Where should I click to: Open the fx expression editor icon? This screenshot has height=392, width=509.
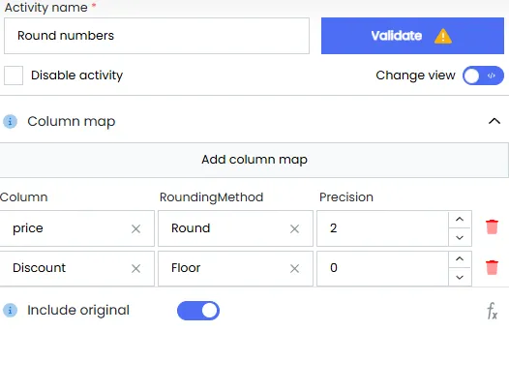(493, 311)
